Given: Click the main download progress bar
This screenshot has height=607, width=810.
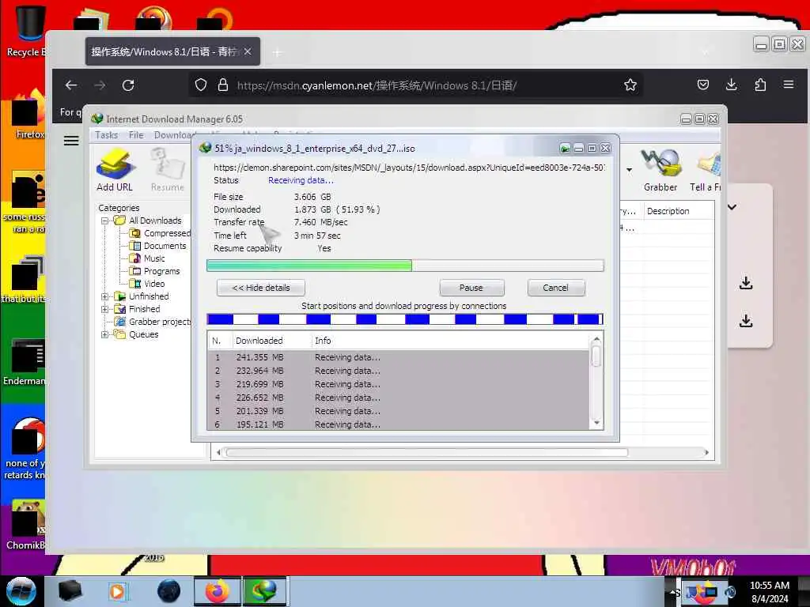Looking at the screenshot, I should point(405,266).
